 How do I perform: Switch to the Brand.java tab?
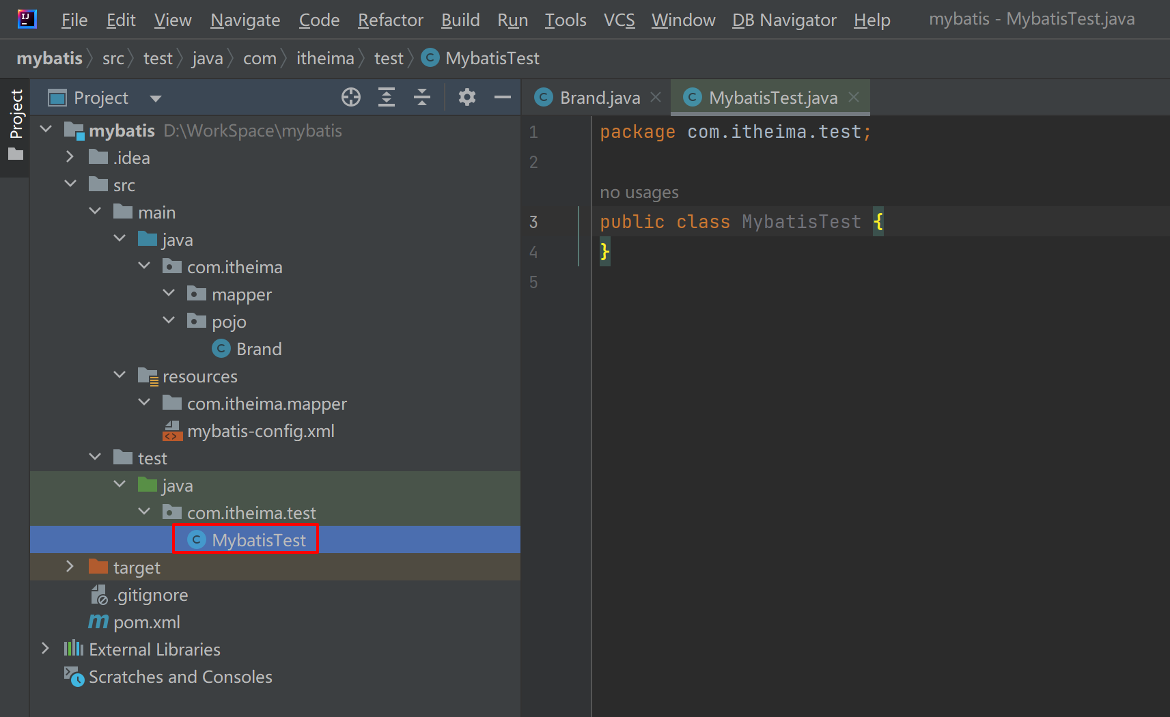point(598,98)
